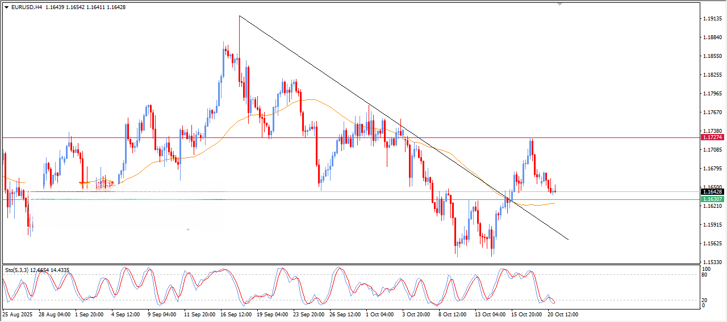Select the green 1.16307 price label
The width and height of the screenshot is (727, 322).
(712, 199)
